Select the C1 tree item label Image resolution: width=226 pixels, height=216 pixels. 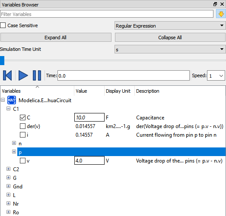pyautogui.click(x=16, y=109)
